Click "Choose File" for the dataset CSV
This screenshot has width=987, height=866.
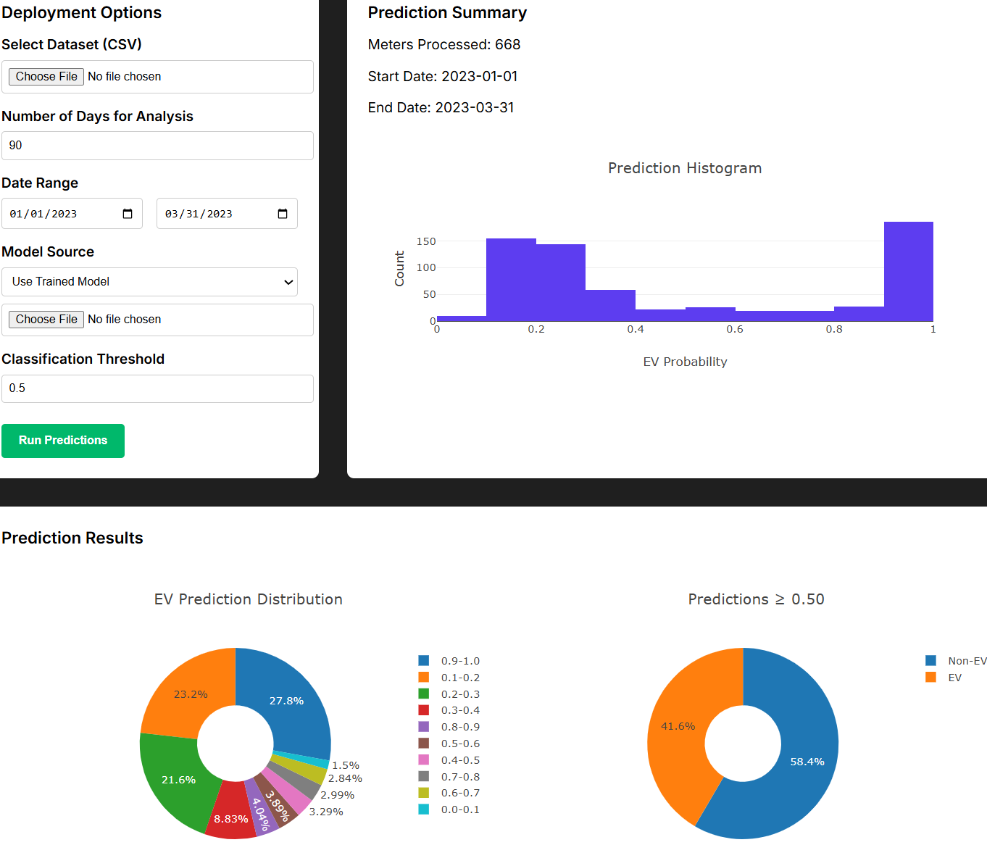point(46,76)
